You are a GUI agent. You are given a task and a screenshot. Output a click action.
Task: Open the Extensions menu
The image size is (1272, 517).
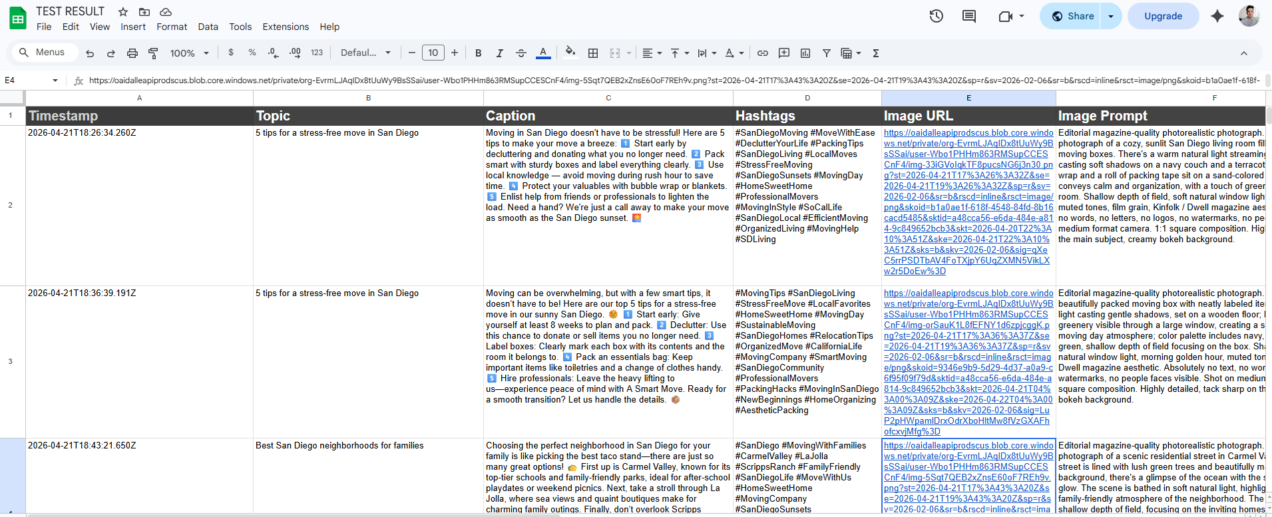click(x=286, y=27)
